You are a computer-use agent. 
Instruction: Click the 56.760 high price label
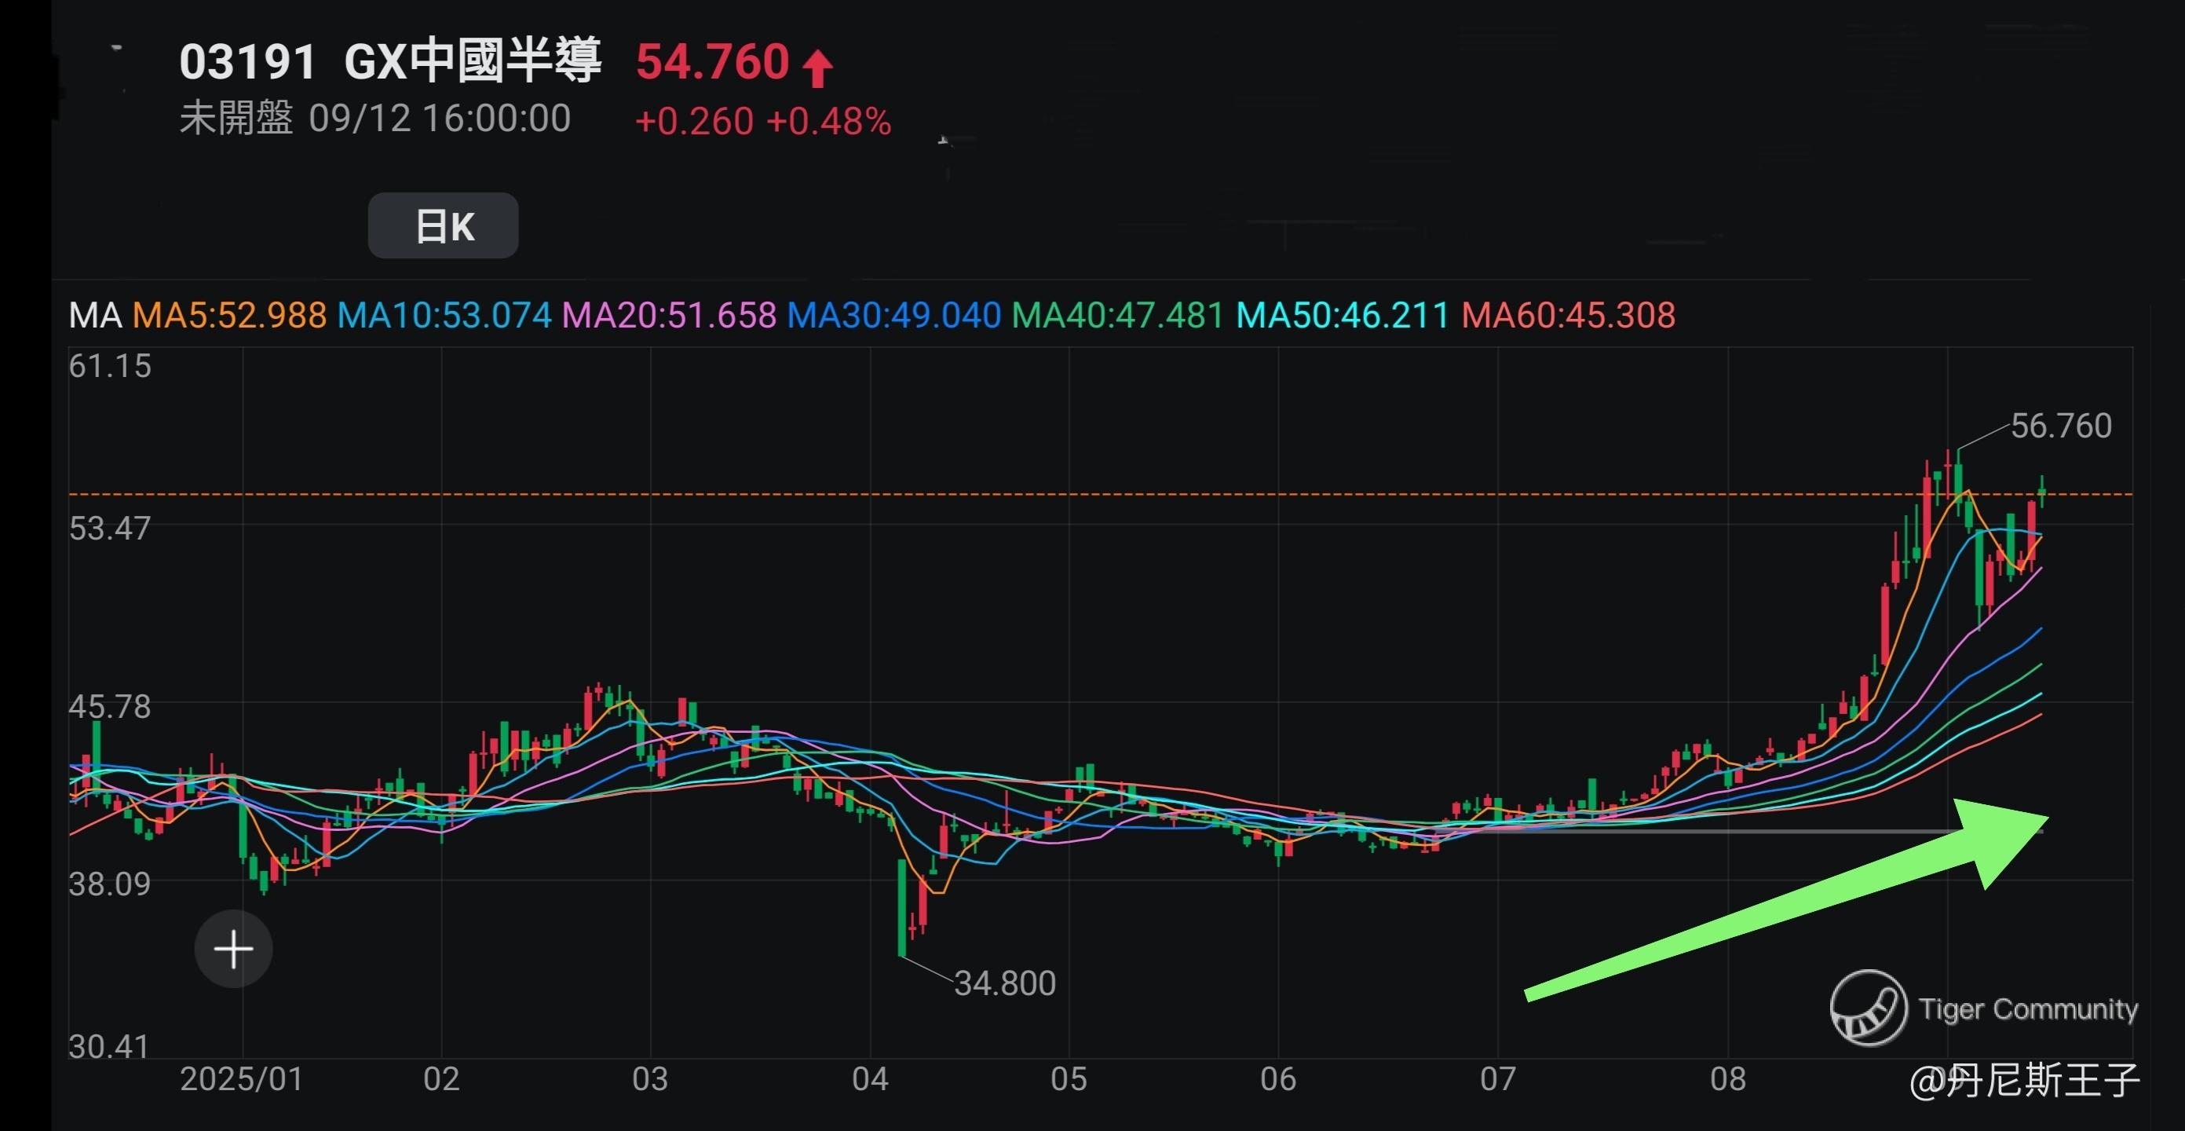(2061, 426)
